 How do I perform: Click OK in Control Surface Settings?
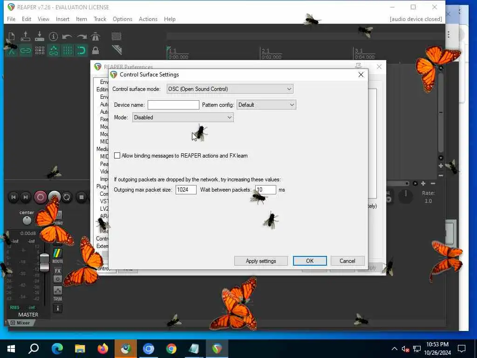[x=310, y=261]
